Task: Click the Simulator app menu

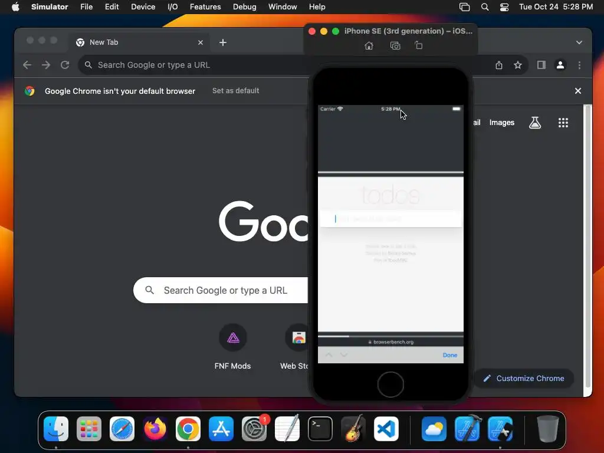Action: pyautogui.click(x=50, y=7)
